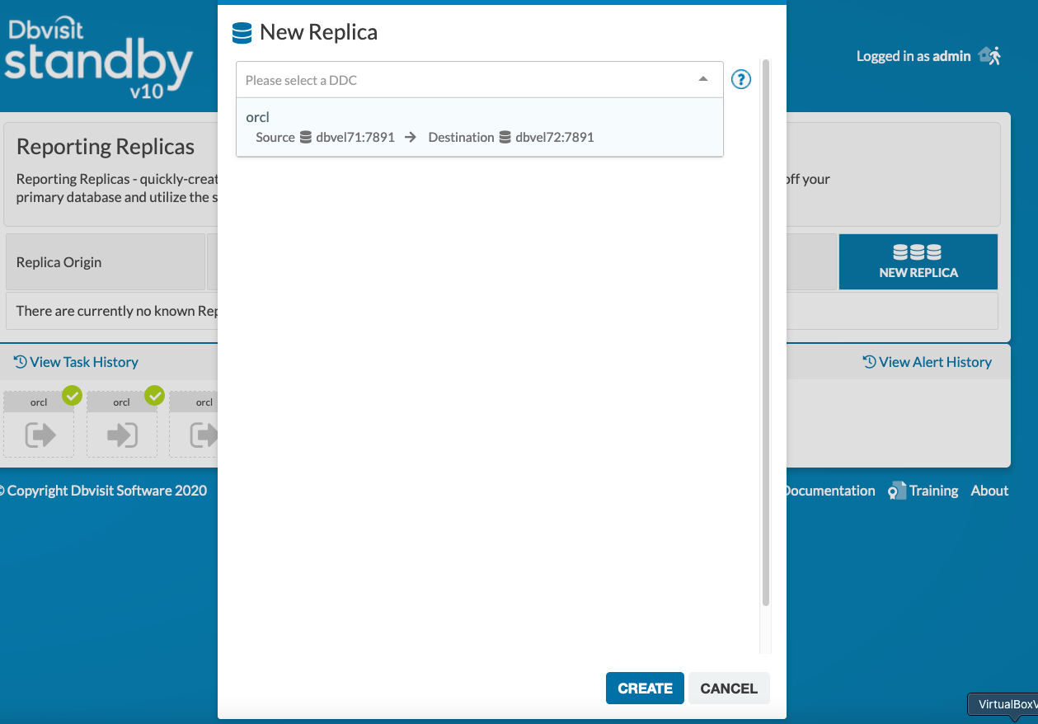Open View Task History link
The height and width of the screenshot is (724, 1038).
(x=76, y=362)
